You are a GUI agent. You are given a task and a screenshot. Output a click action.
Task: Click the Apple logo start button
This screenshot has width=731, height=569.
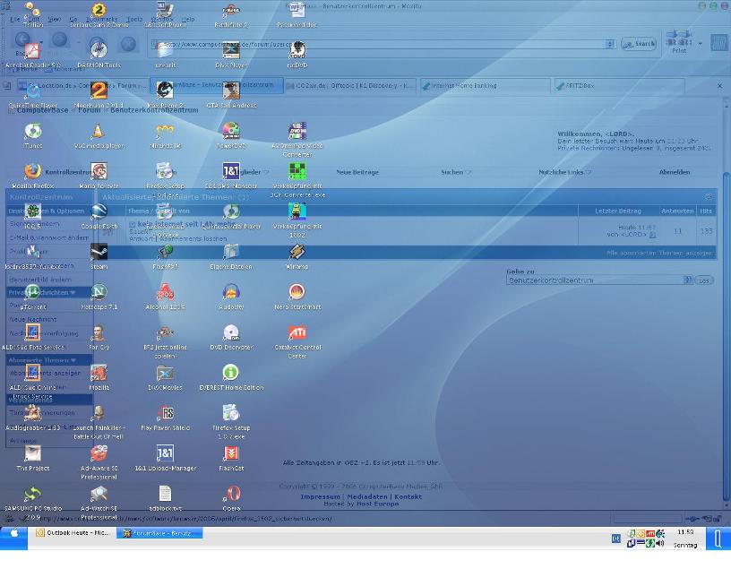(x=14, y=533)
